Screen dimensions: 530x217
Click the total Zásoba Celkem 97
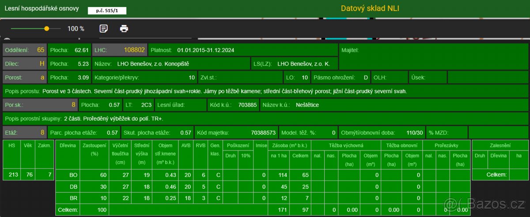coord(300,210)
